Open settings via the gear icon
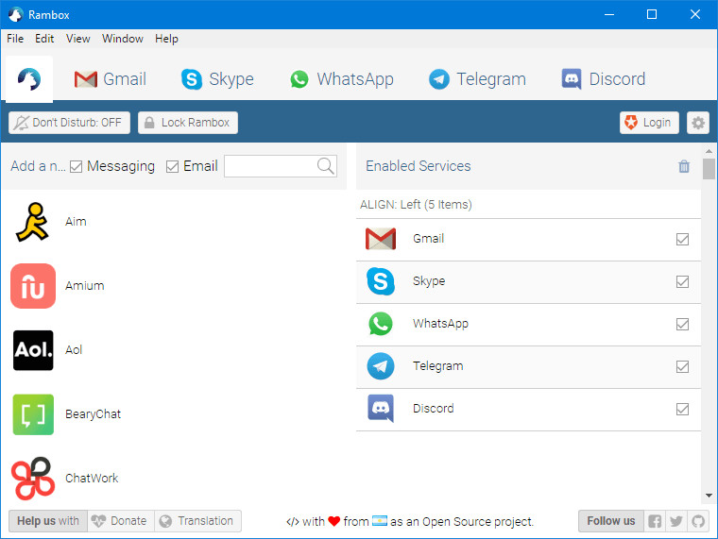This screenshot has width=718, height=539. [698, 123]
